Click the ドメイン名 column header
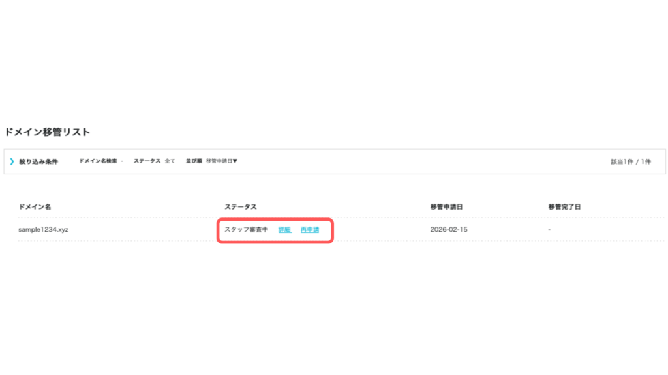 click(35, 206)
